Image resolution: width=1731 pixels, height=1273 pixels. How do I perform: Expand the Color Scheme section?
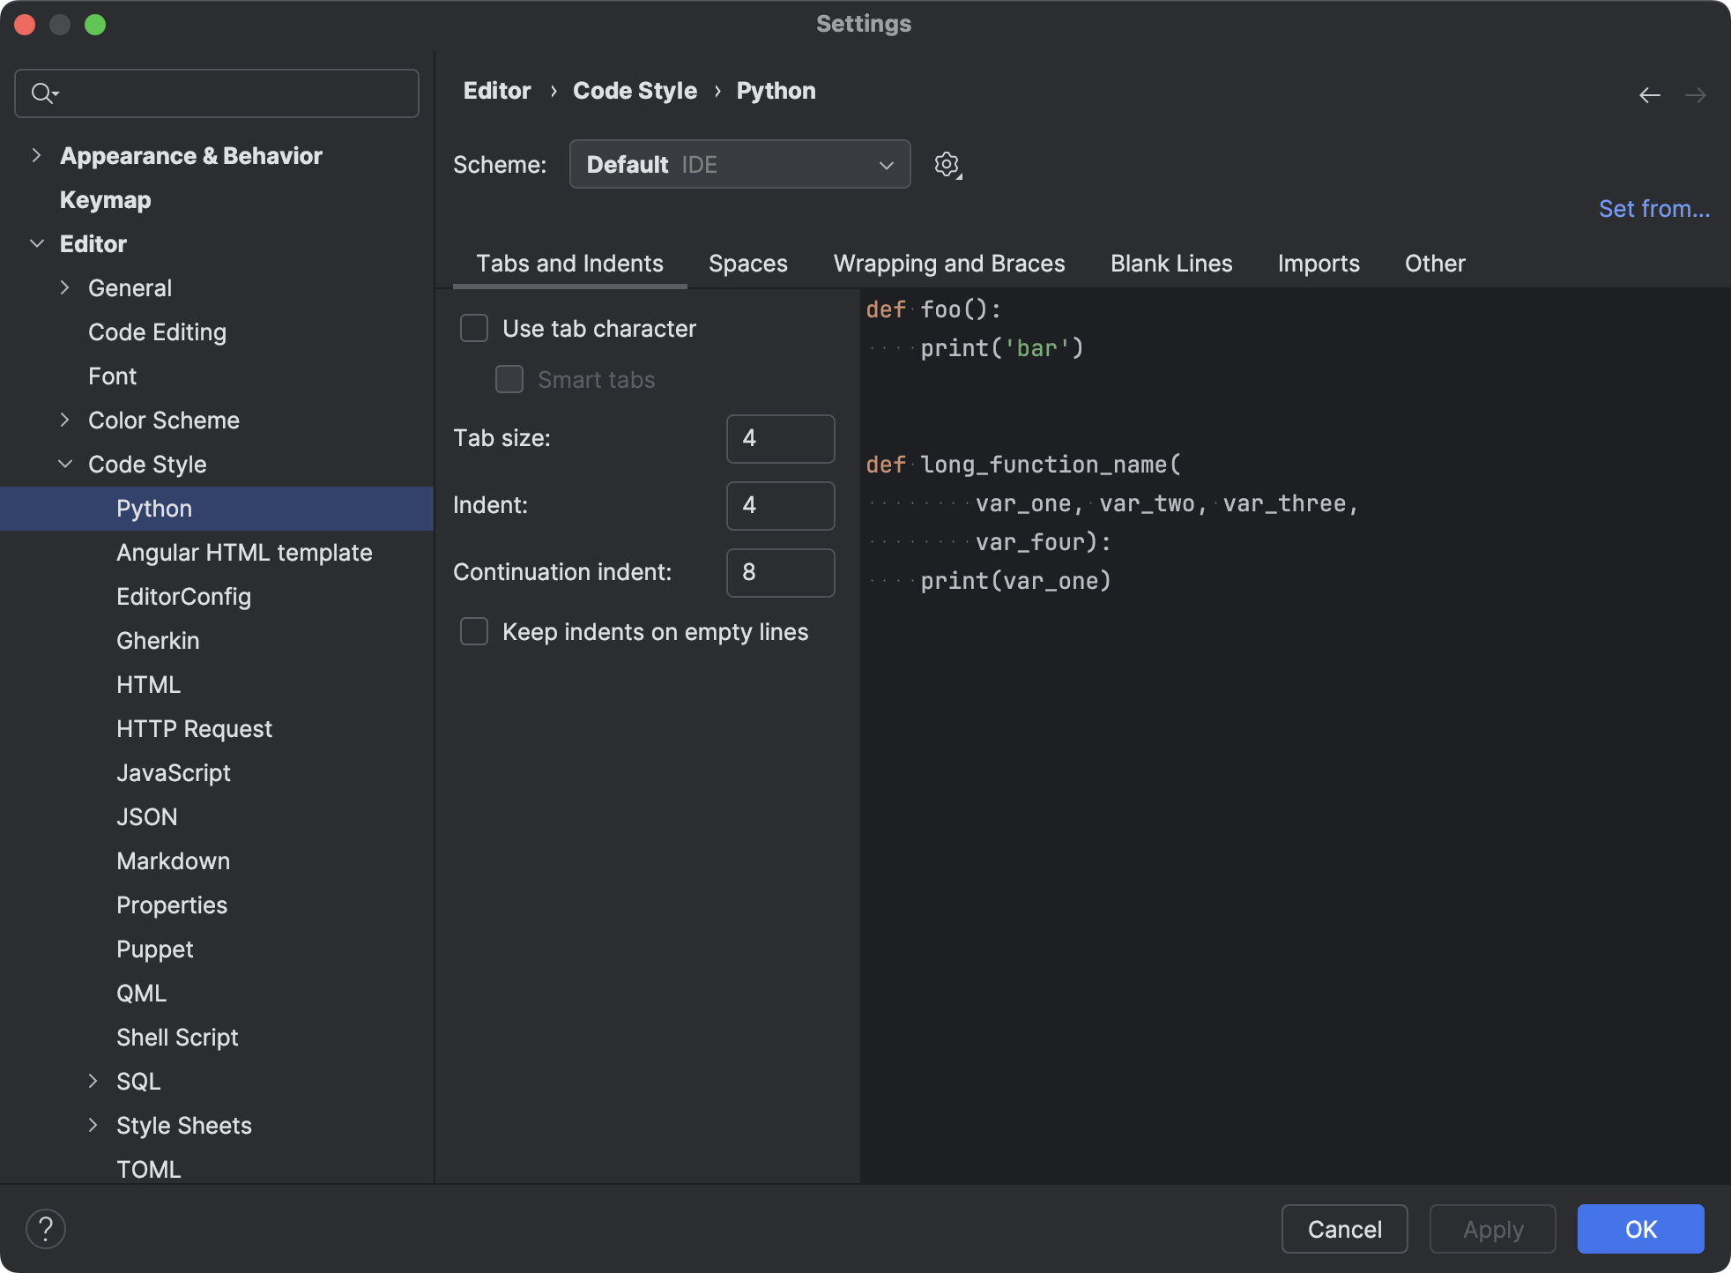65,421
